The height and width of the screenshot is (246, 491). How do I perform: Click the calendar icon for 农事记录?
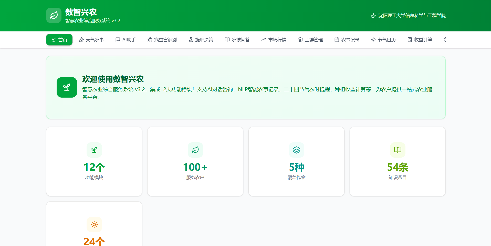[x=337, y=40]
